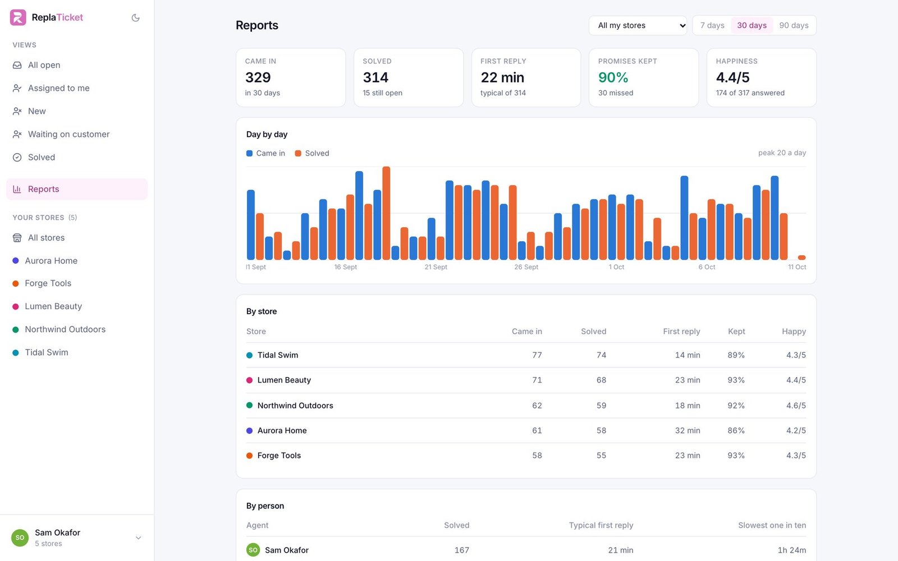
Task: Click the SO avatar in sidebar footer
Action: click(x=20, y=537)
